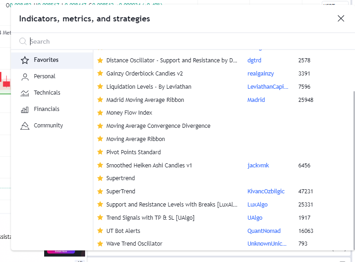This screenshot has height=262, width=355.
Task: Switch to the Technicals category
Action: [52, 93]
